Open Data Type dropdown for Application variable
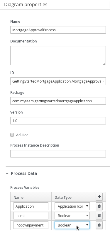The image size is (110, 233). coord(72,206)
